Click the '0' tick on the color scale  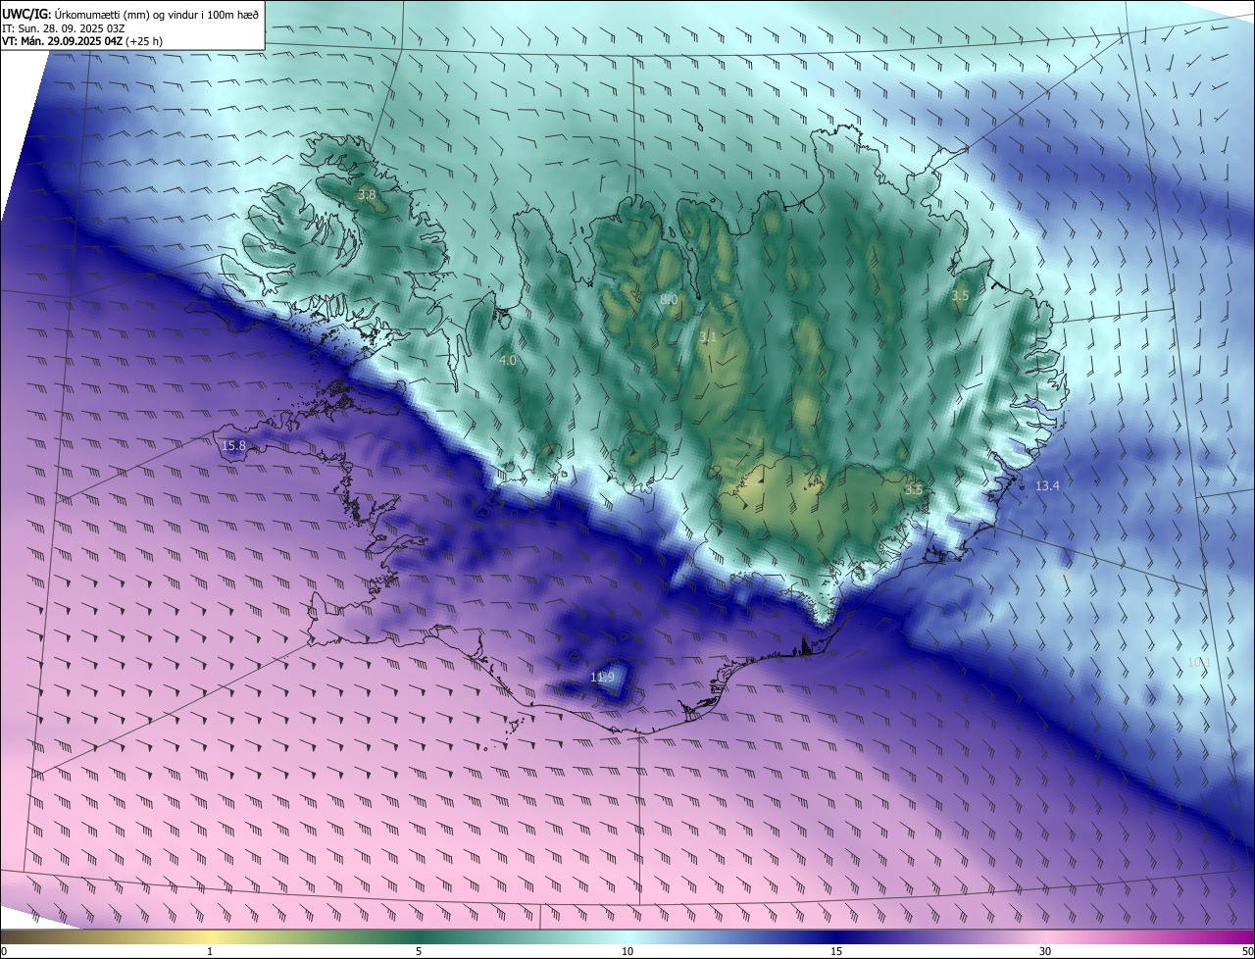pyautogui.click(x=4, y=951)
